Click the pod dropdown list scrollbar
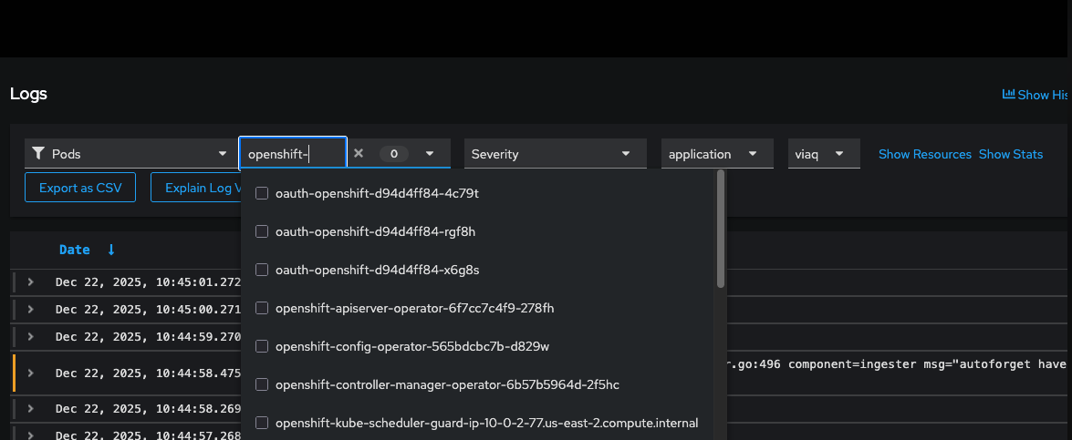 [721, 230]
